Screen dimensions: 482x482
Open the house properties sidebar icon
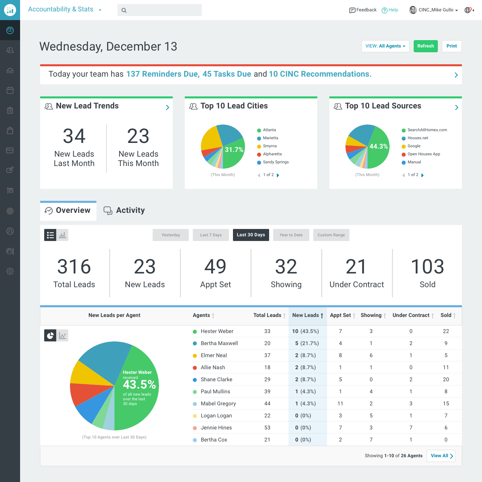tap(10, 131)
